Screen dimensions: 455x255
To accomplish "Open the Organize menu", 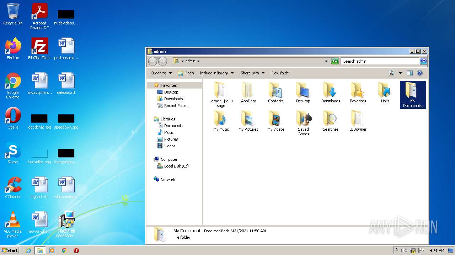I will (x=161, y=73).
